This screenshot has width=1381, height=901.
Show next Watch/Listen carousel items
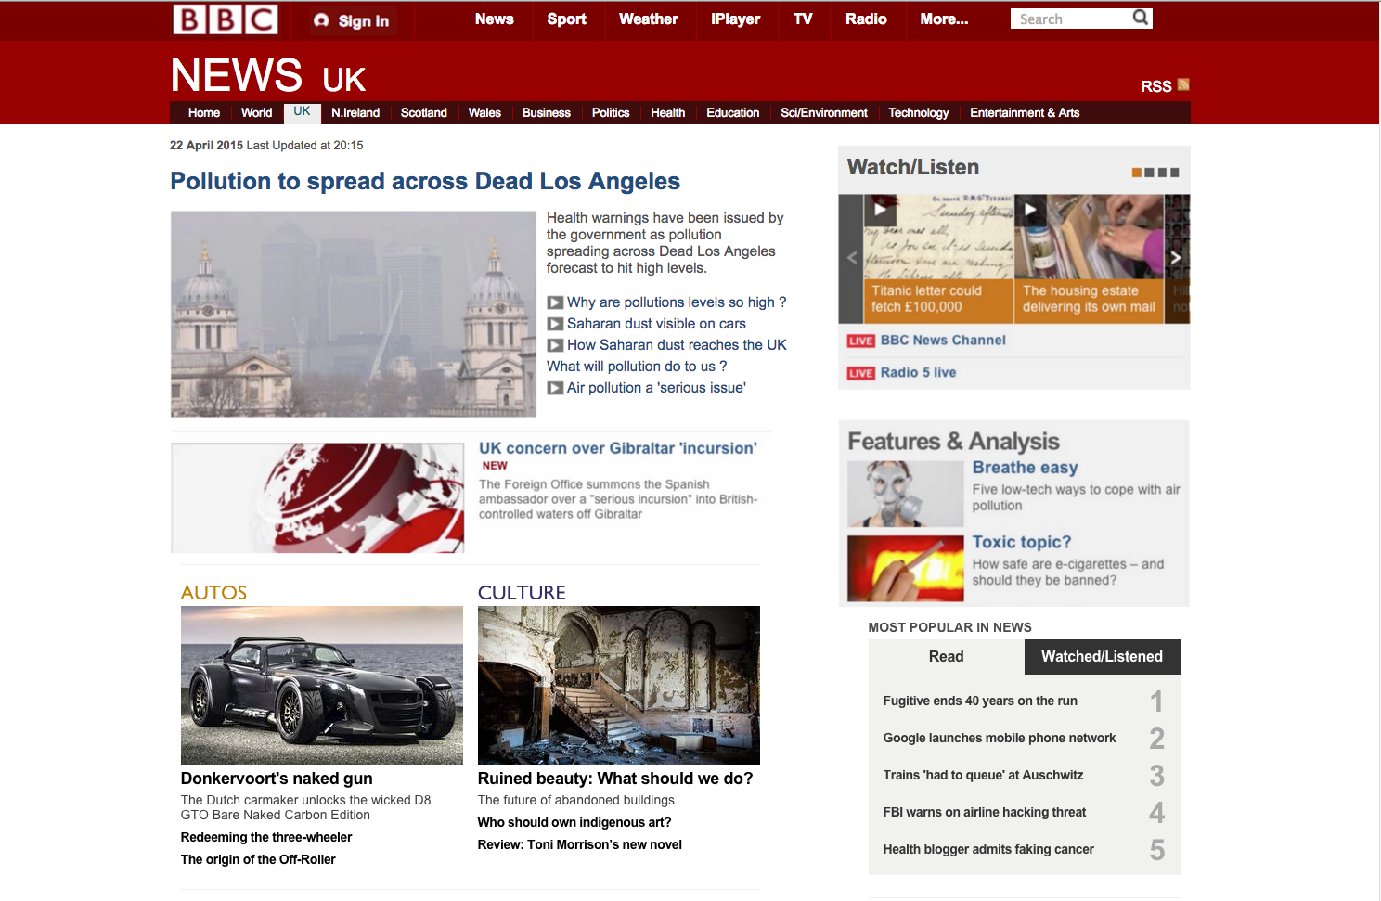pos(1176,258)
